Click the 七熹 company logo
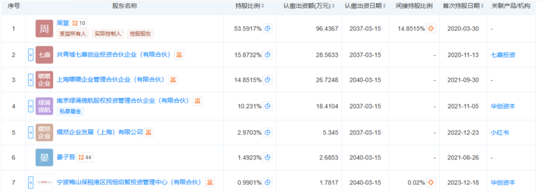This screenshot has height=193, width=542. tap(44, 55)
